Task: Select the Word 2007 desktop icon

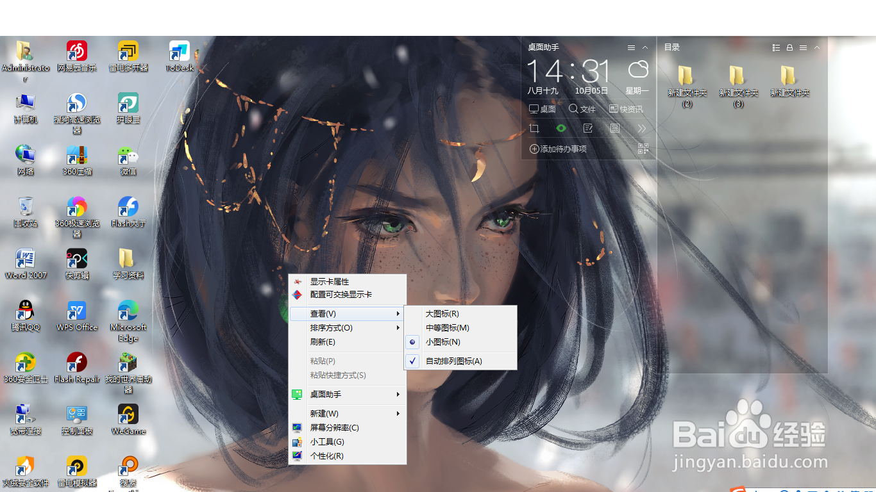Action: click(26, 264)
